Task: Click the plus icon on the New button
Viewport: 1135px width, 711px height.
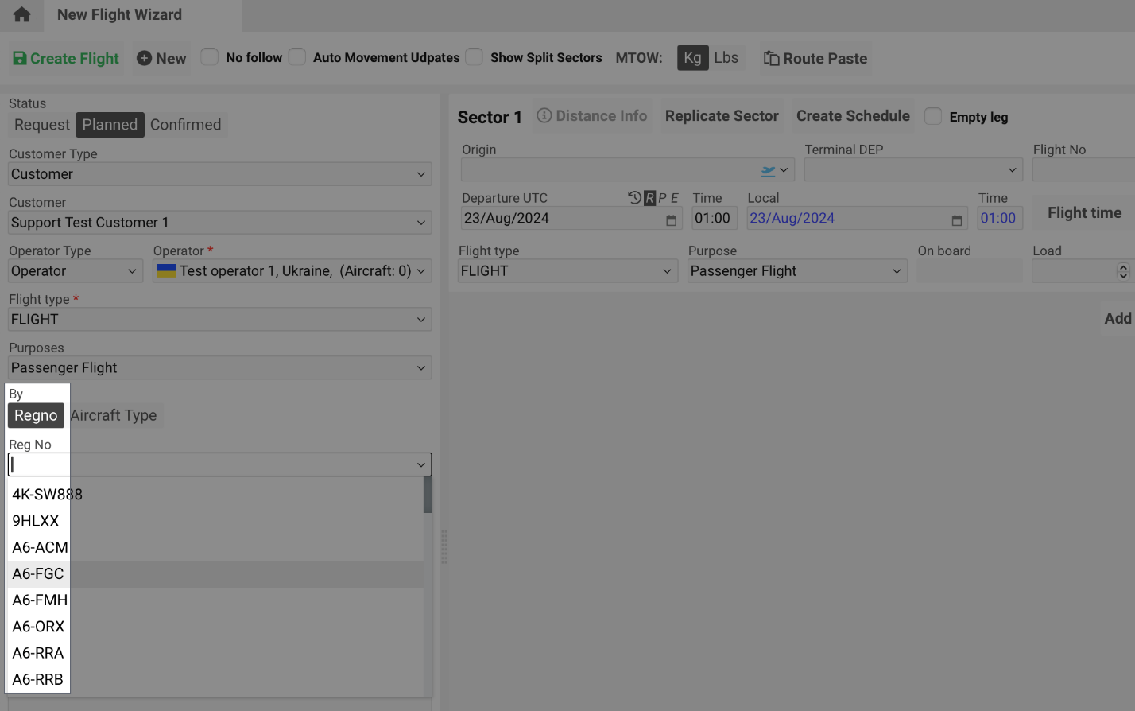Action: [x=144, y=57]
